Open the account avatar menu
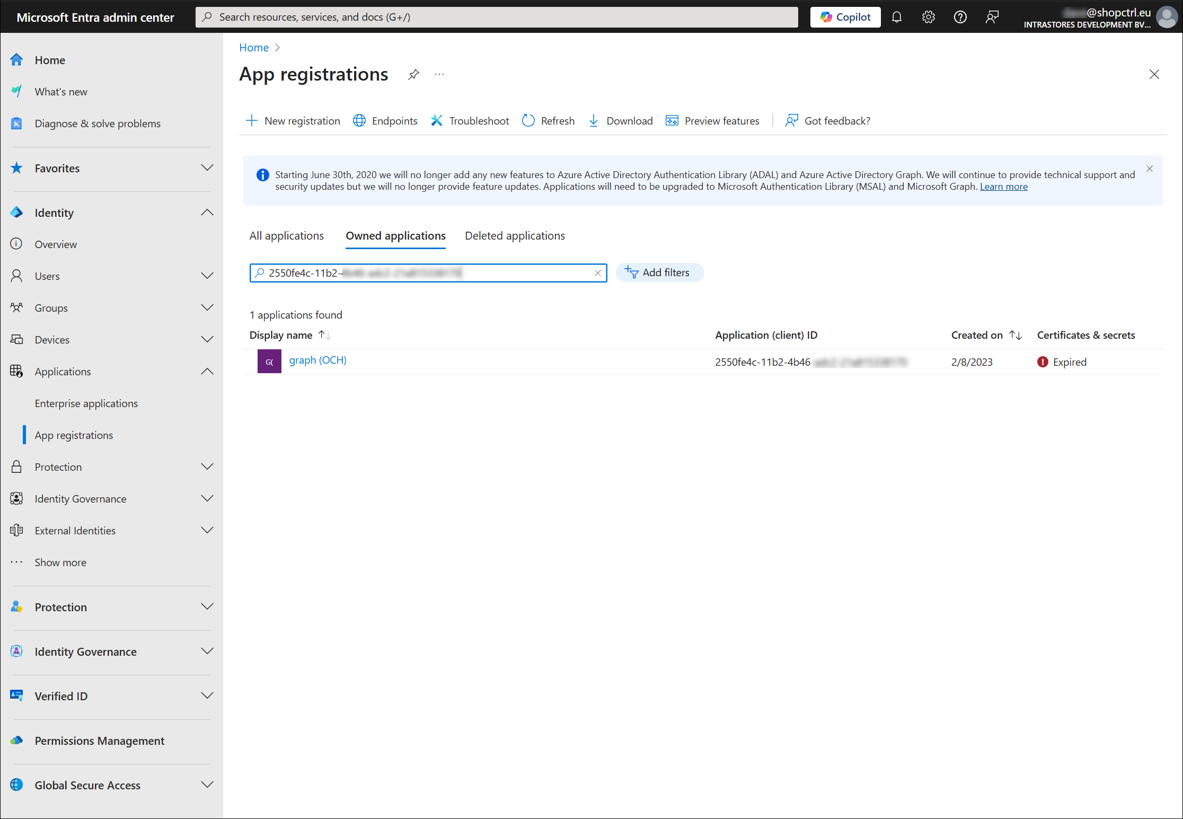Viewport: 1183px width, 819px height. tap(1167, 17)
